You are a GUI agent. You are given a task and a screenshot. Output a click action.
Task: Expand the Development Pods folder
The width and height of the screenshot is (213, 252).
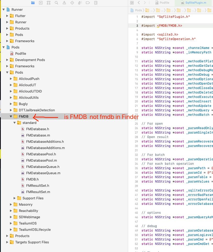[7, 60]
